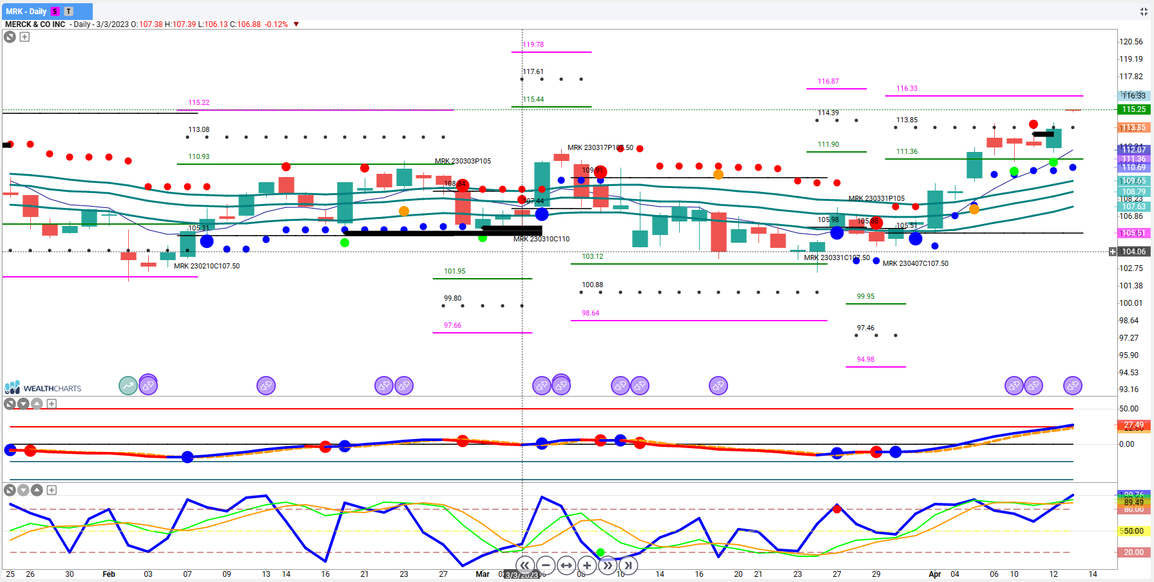Screen dimensions: 1154x582
Task: Hide price pane indicators with the slashed circle
Action: pyautogui.click(x=10, y=37)
